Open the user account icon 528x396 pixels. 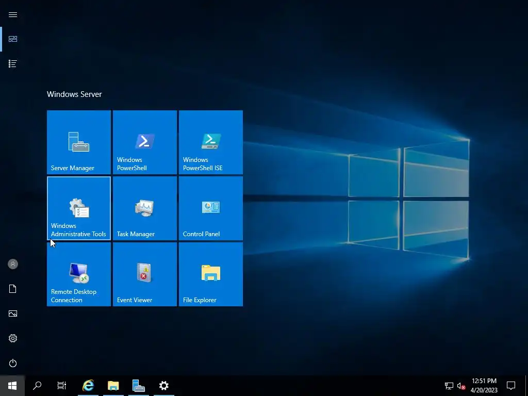pos(13,264)
